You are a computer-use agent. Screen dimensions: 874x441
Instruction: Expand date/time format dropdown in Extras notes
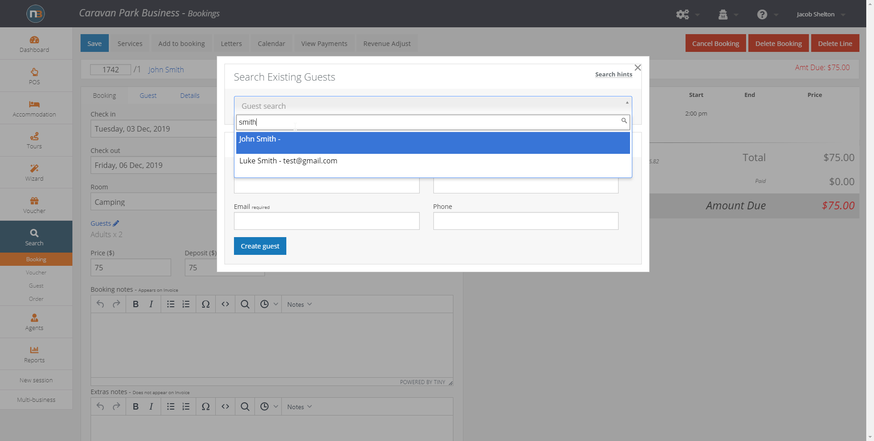click(x=276, y=406)
